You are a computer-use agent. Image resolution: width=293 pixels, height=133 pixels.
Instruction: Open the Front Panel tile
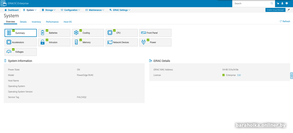pyautogui.click(x=155, y=33)
